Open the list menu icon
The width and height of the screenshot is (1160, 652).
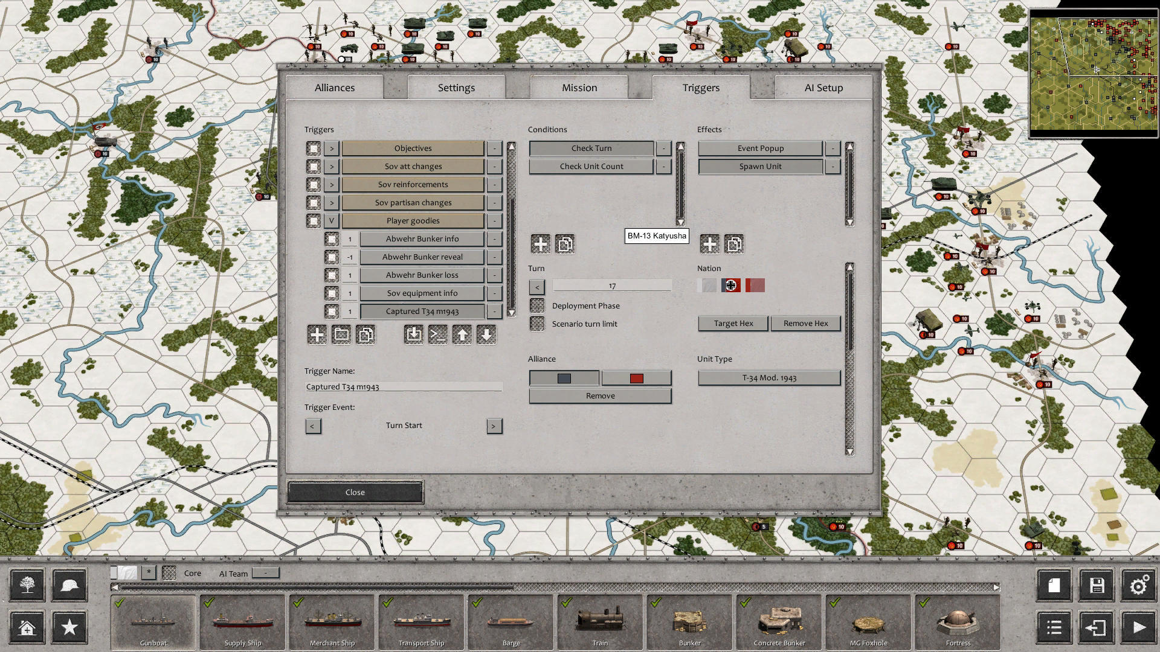[x=1054, y=628]
